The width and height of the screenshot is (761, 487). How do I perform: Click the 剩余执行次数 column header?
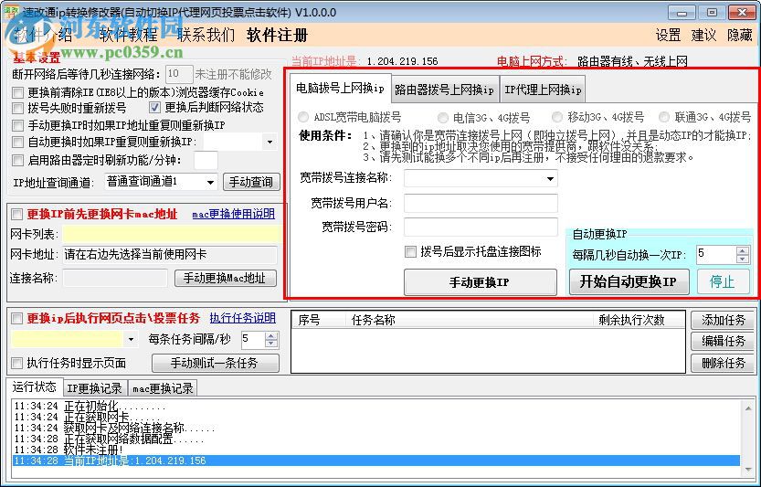pos(639,320)
